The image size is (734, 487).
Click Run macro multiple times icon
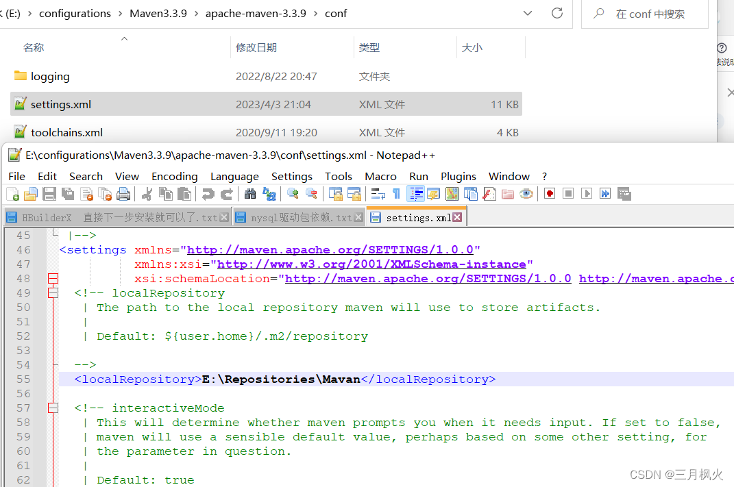[x=605, y=194]
